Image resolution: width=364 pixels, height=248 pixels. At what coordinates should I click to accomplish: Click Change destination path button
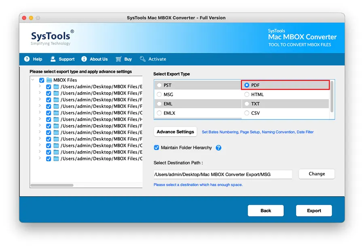(317, 174)
